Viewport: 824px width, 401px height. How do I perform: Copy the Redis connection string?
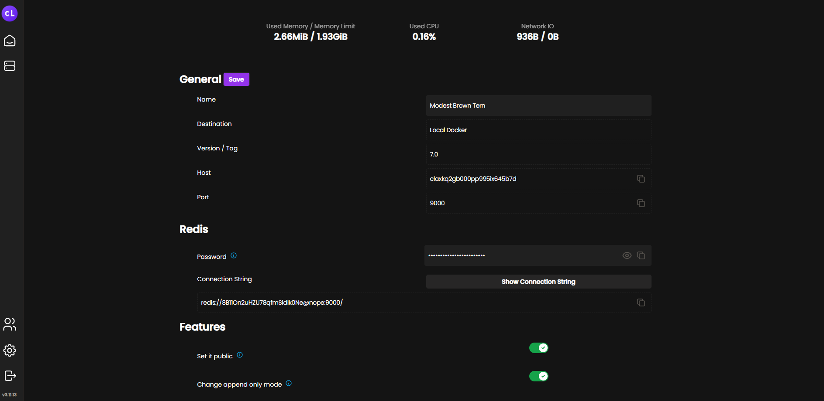[641, 302]
